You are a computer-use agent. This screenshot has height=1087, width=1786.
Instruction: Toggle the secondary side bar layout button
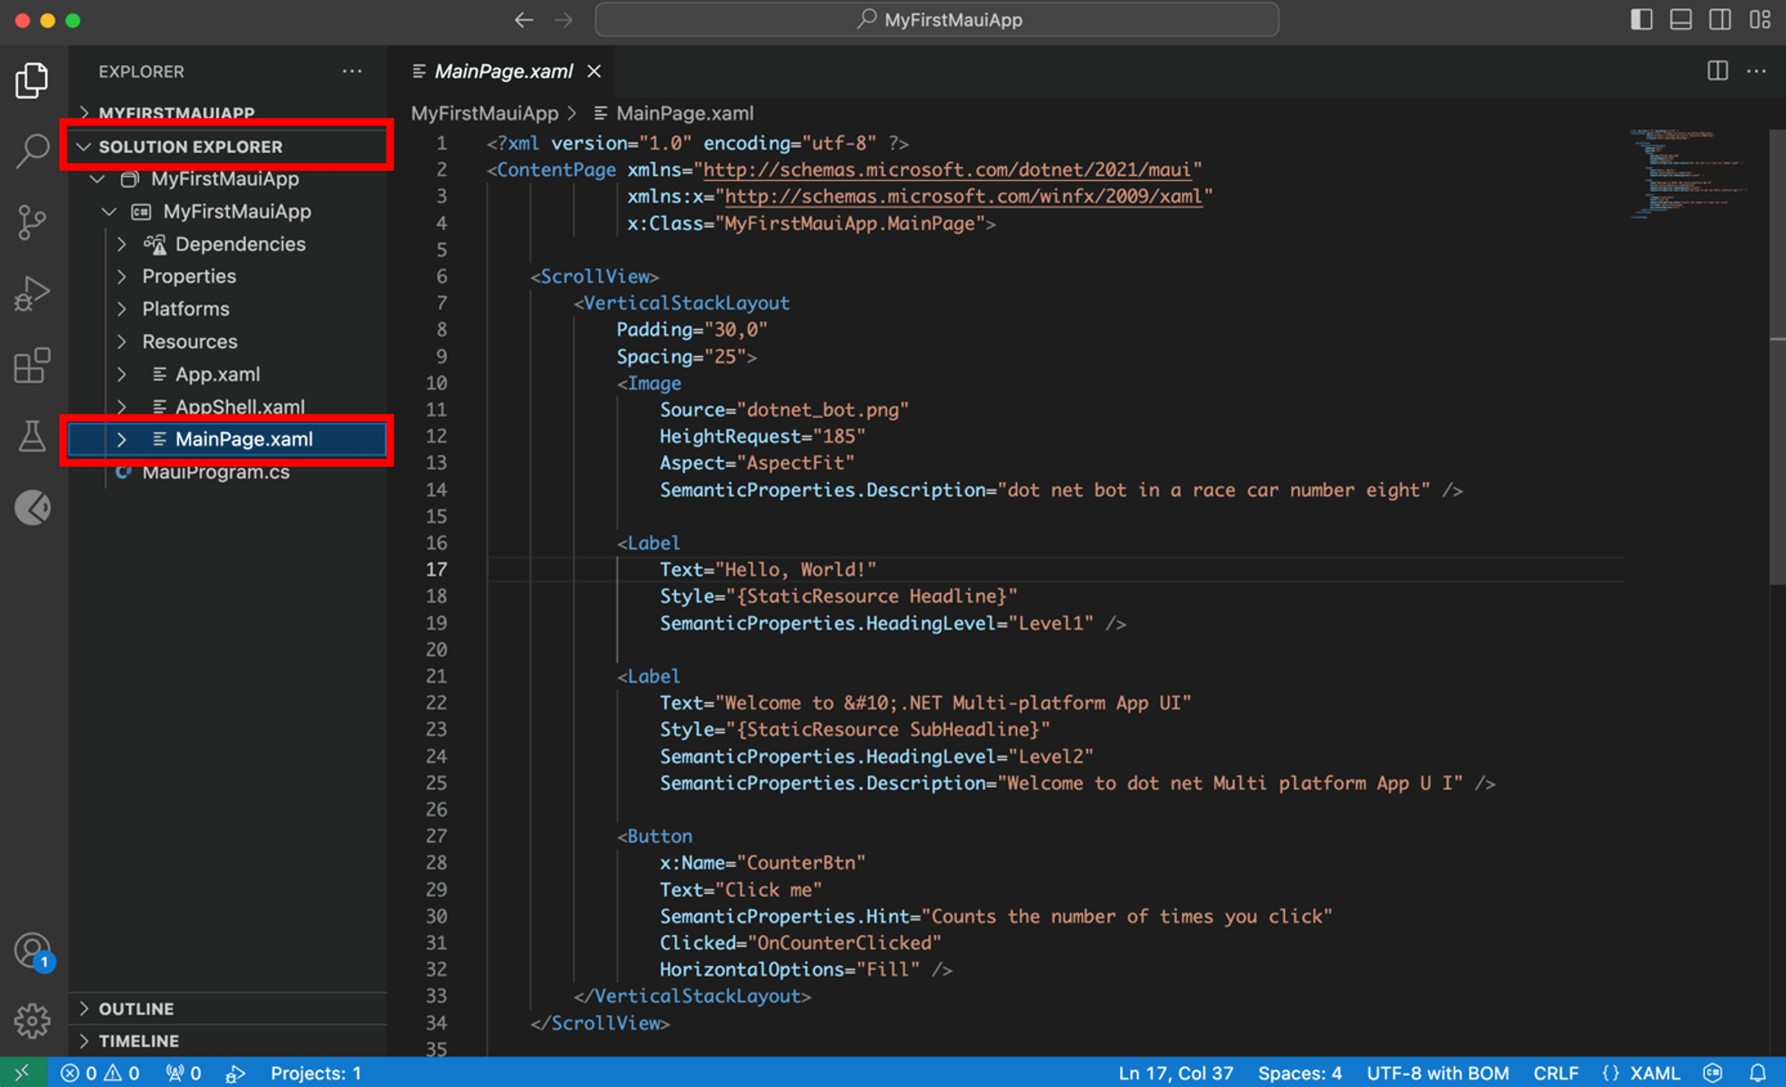1719,19
